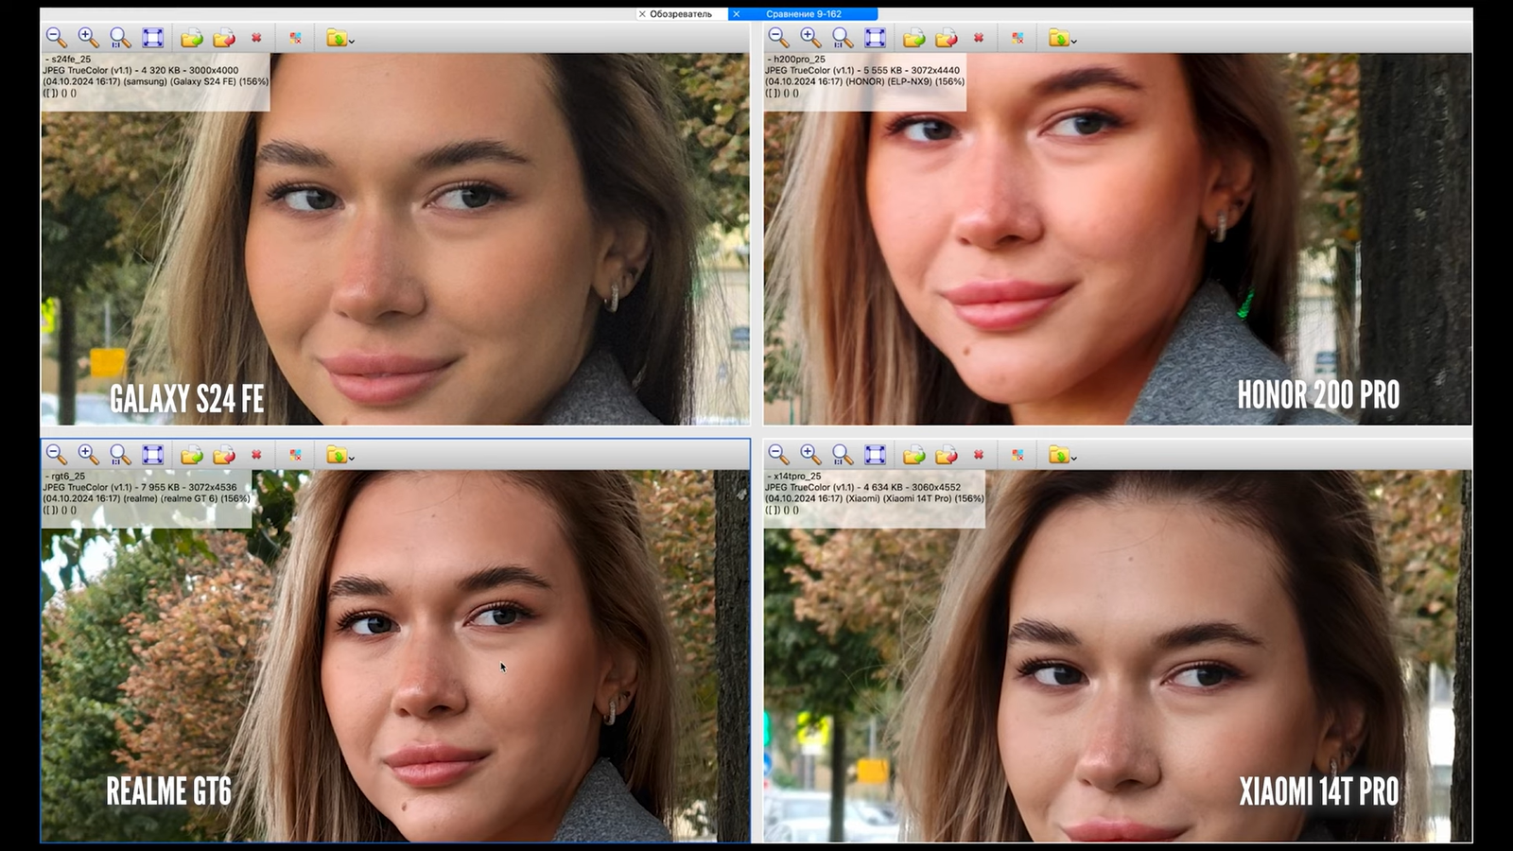Click colored-squares icon in h200pro_25 toolbar

click(x=1017, y=38)
